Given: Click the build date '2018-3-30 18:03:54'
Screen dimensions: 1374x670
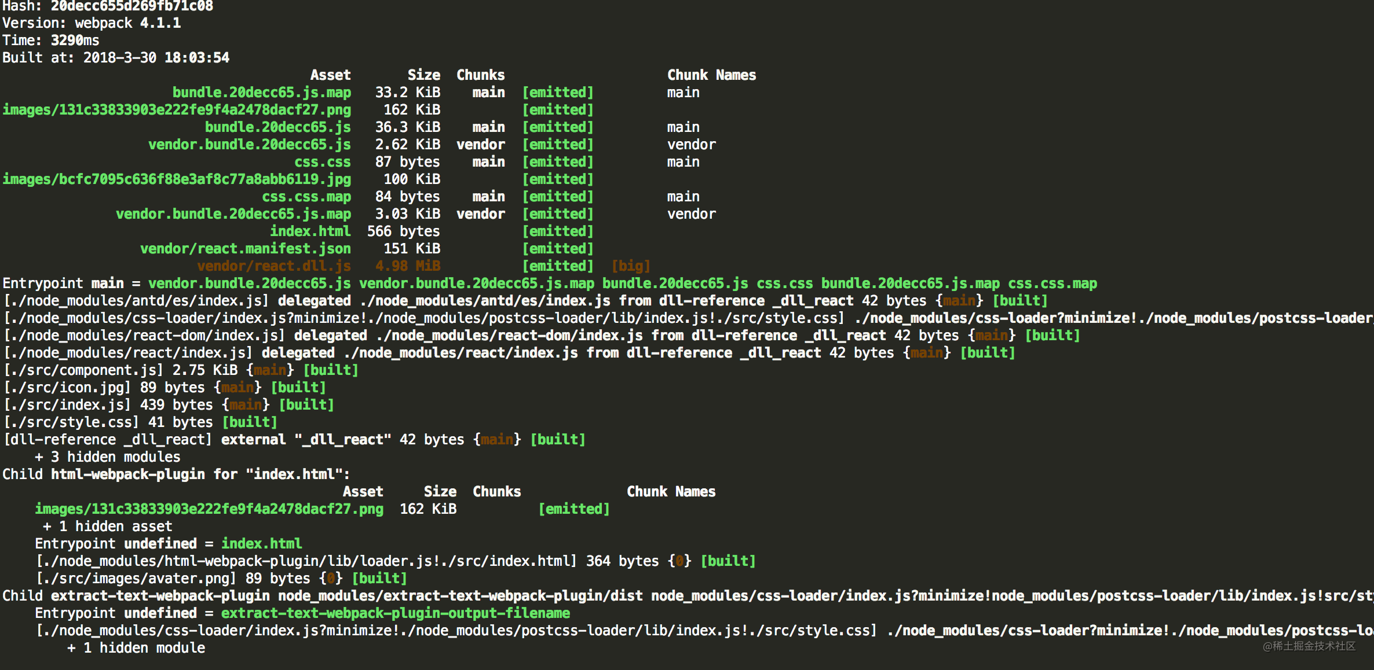Looking at the screenshot, I should (156, 58).
